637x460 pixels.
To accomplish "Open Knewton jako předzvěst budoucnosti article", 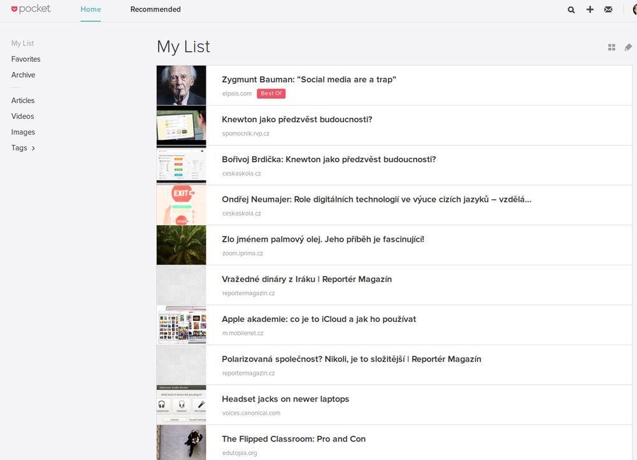I will tap(297, 119).
